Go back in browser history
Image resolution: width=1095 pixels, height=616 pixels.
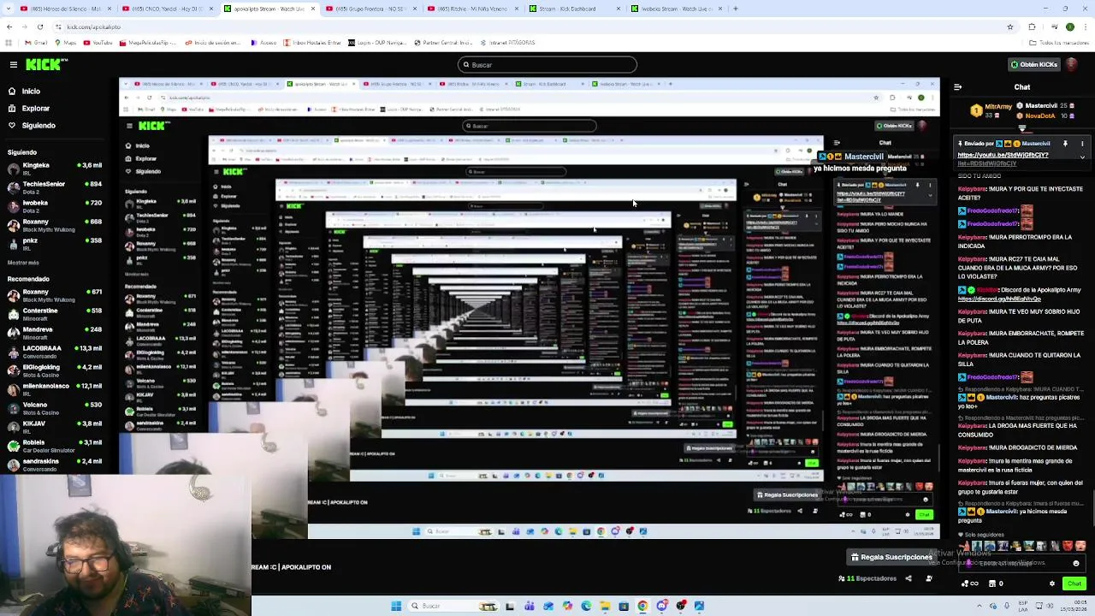[9, 27]
